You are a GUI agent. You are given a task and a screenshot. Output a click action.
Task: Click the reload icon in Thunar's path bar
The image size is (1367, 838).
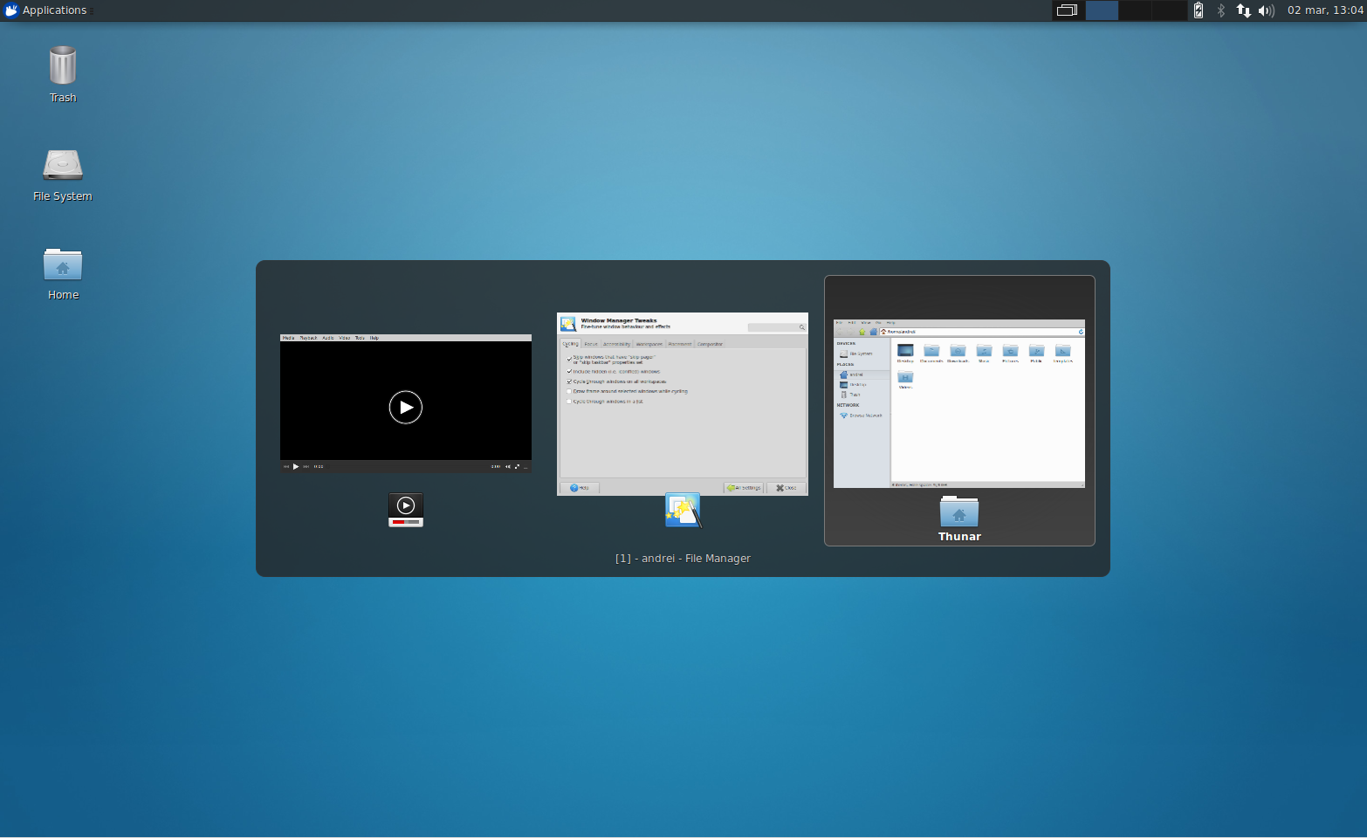pos(1081,331)
